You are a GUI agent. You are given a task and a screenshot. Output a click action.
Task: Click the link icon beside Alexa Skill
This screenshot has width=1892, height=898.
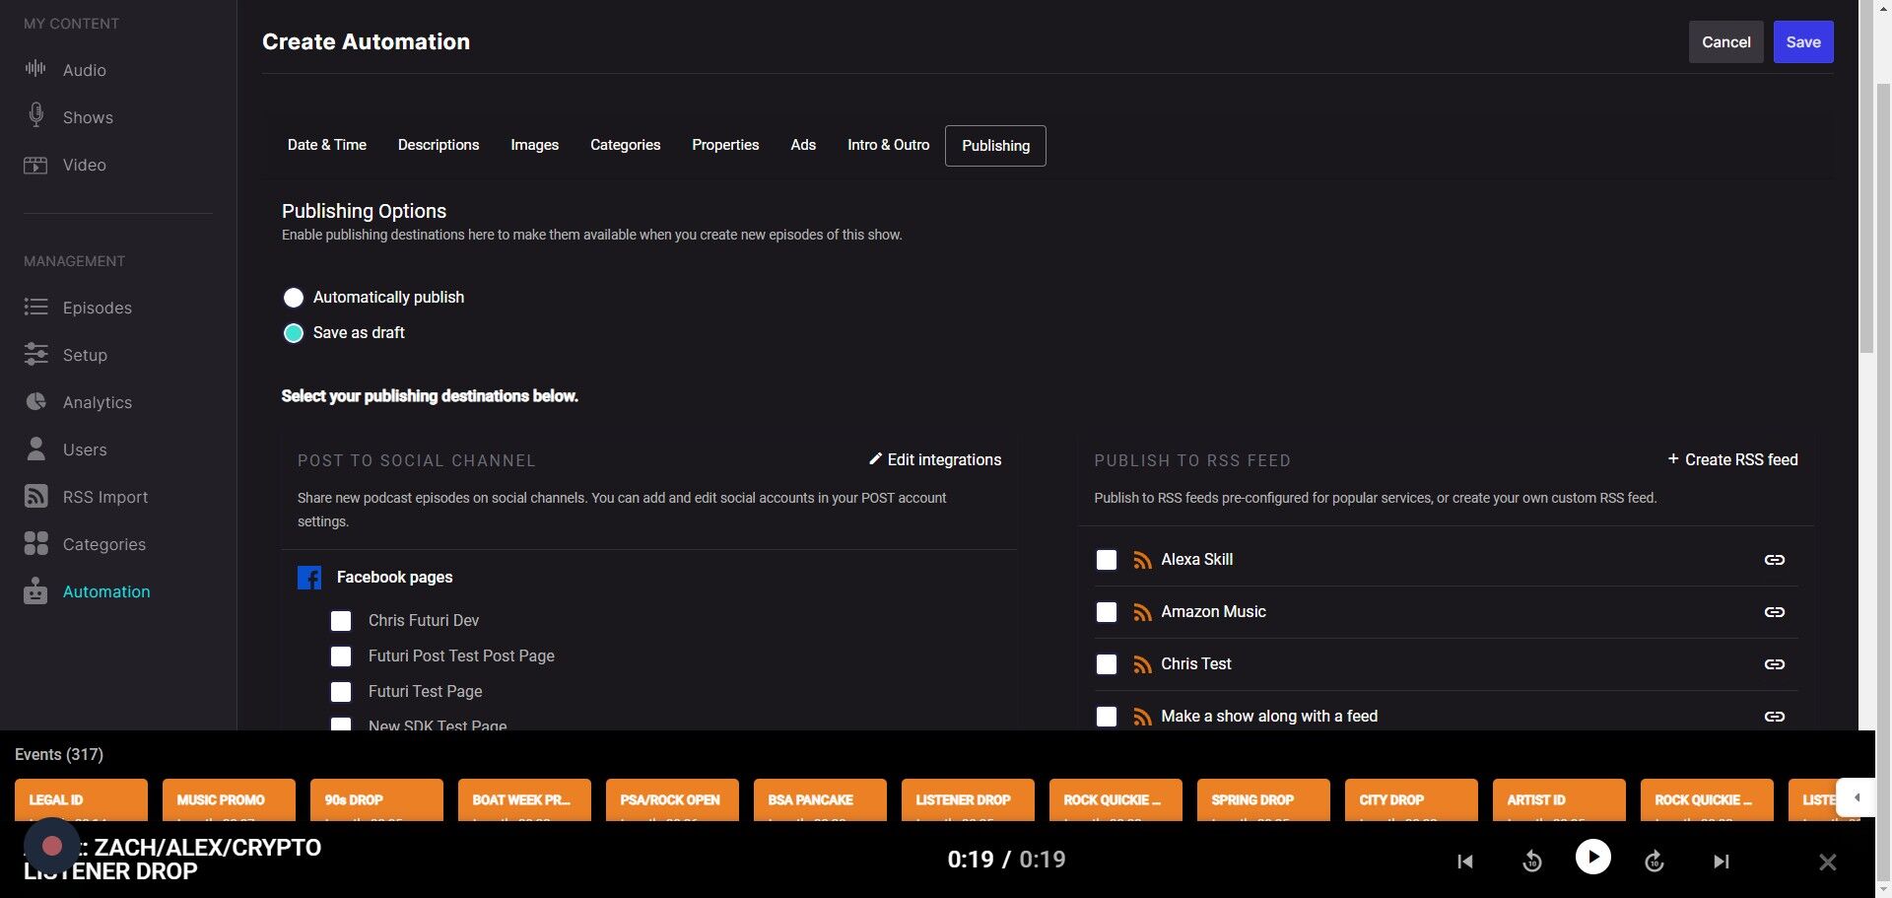click(1774, 560)
